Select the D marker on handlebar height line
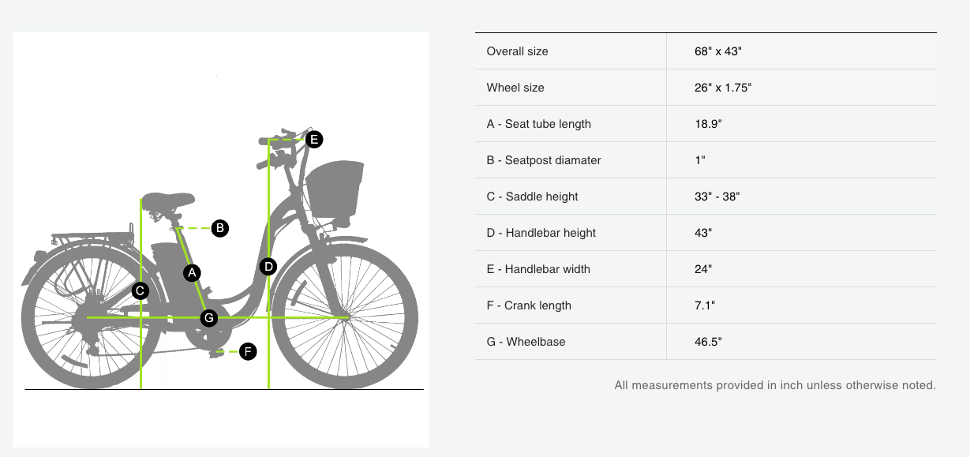 click(269, 266)
